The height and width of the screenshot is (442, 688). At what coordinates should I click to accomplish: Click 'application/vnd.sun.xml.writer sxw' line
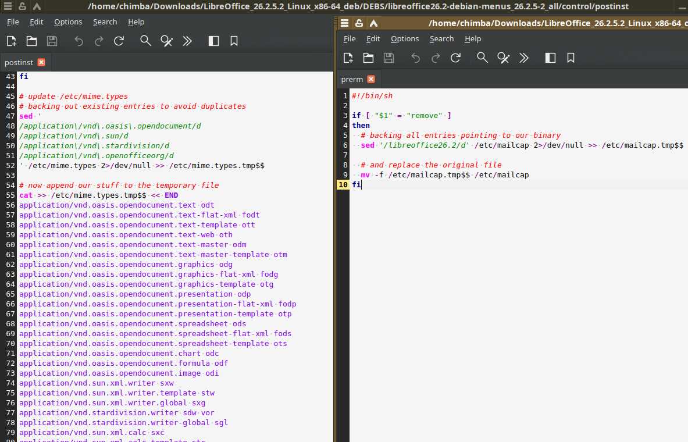pos(97,383)
